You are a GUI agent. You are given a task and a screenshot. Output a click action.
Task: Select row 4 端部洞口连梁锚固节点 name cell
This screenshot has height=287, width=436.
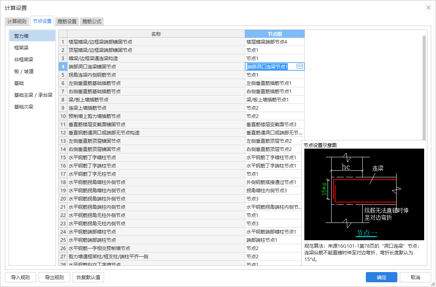point(156,66)
